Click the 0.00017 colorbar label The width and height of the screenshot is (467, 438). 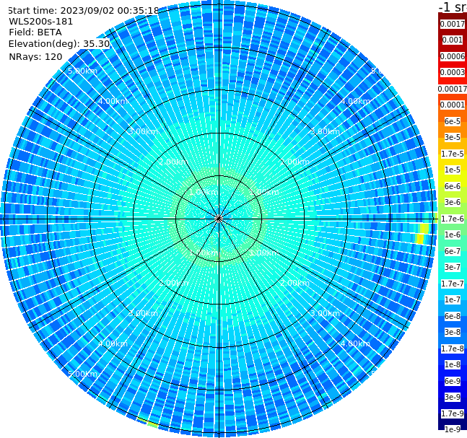click(453, 89)
